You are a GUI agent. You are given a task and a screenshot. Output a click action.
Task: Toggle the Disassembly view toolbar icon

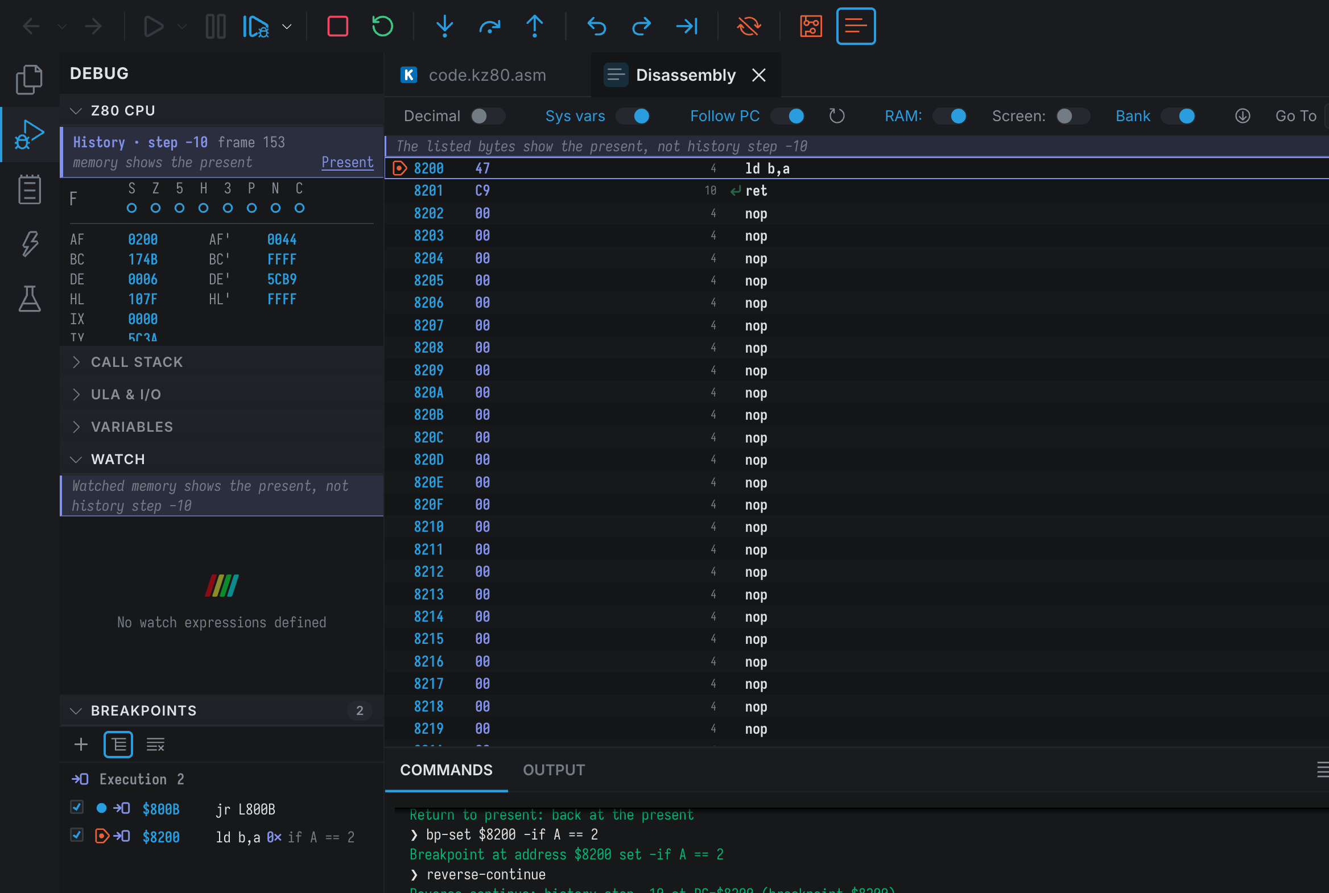856,26
